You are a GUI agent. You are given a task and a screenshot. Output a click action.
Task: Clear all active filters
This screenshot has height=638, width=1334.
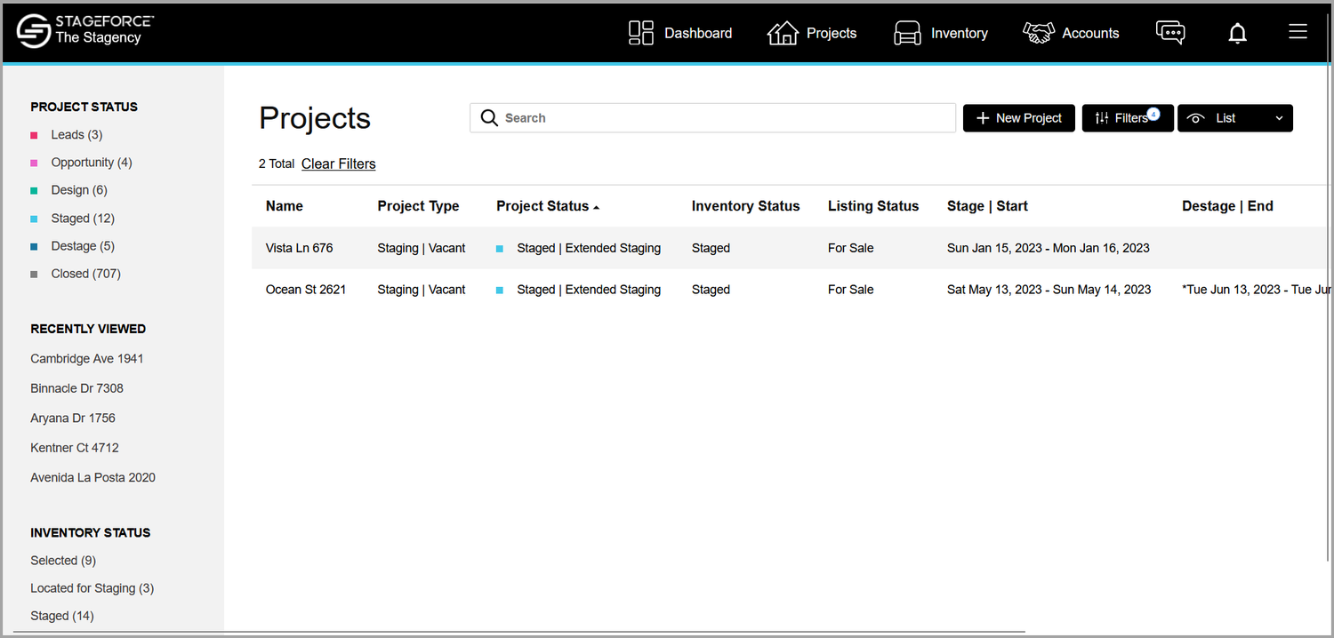click(x=338, y=163)
